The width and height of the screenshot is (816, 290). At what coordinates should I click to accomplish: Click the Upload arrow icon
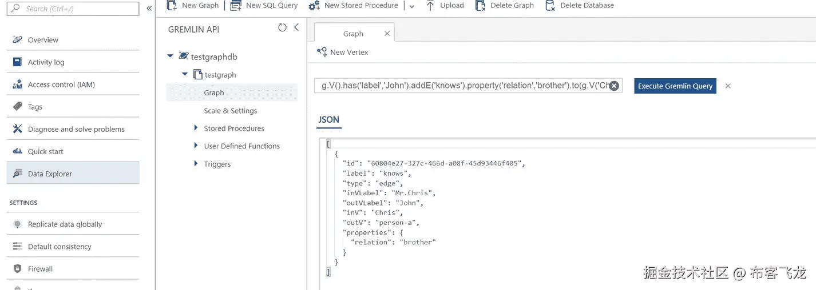pos(430,6)
